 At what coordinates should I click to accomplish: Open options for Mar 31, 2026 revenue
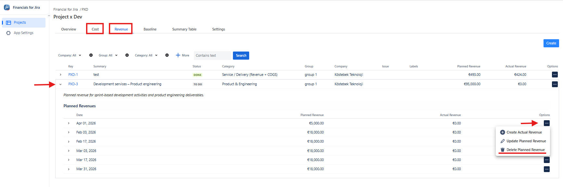pyautogui.click(x=547, y=169)
